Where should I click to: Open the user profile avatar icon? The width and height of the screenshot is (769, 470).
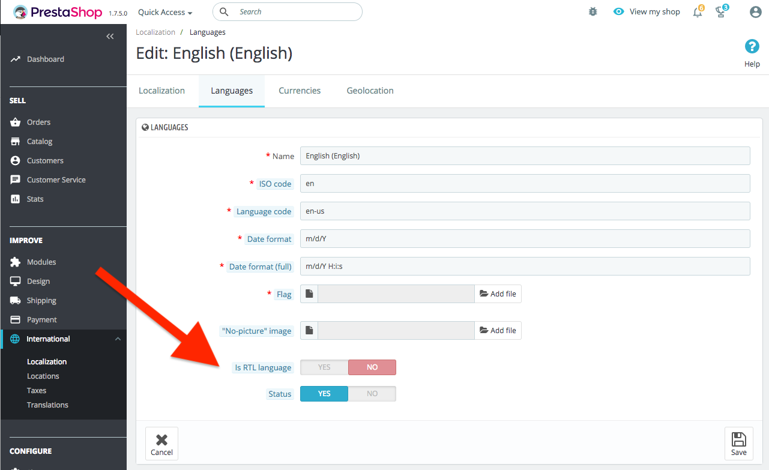point(756,12)
